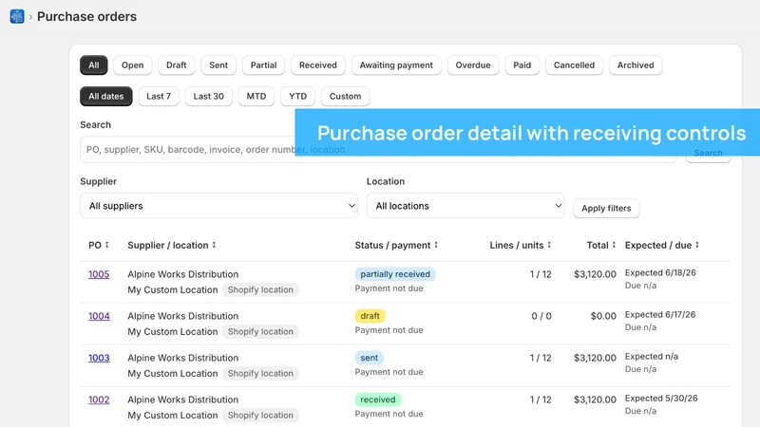The height and width of the screenshot is (427, 760).
Task: Filter by Overdue status
Action: (x=473, y=65)
